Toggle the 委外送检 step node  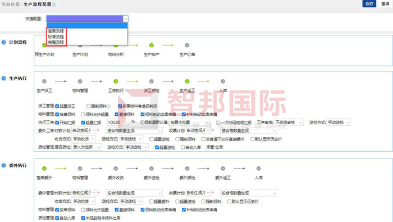pos(152,169)
